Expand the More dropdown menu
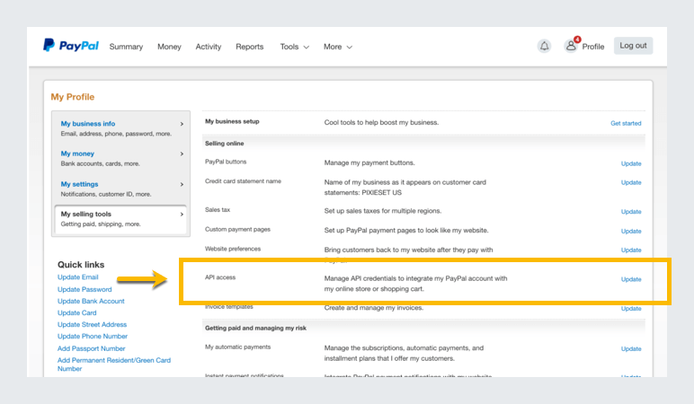 (338, 47)
